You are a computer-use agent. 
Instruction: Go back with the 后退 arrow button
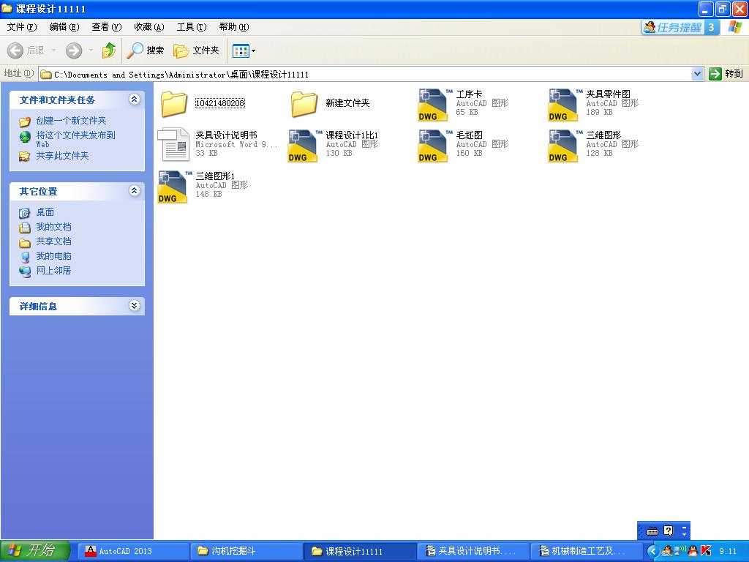coord(26,50)
